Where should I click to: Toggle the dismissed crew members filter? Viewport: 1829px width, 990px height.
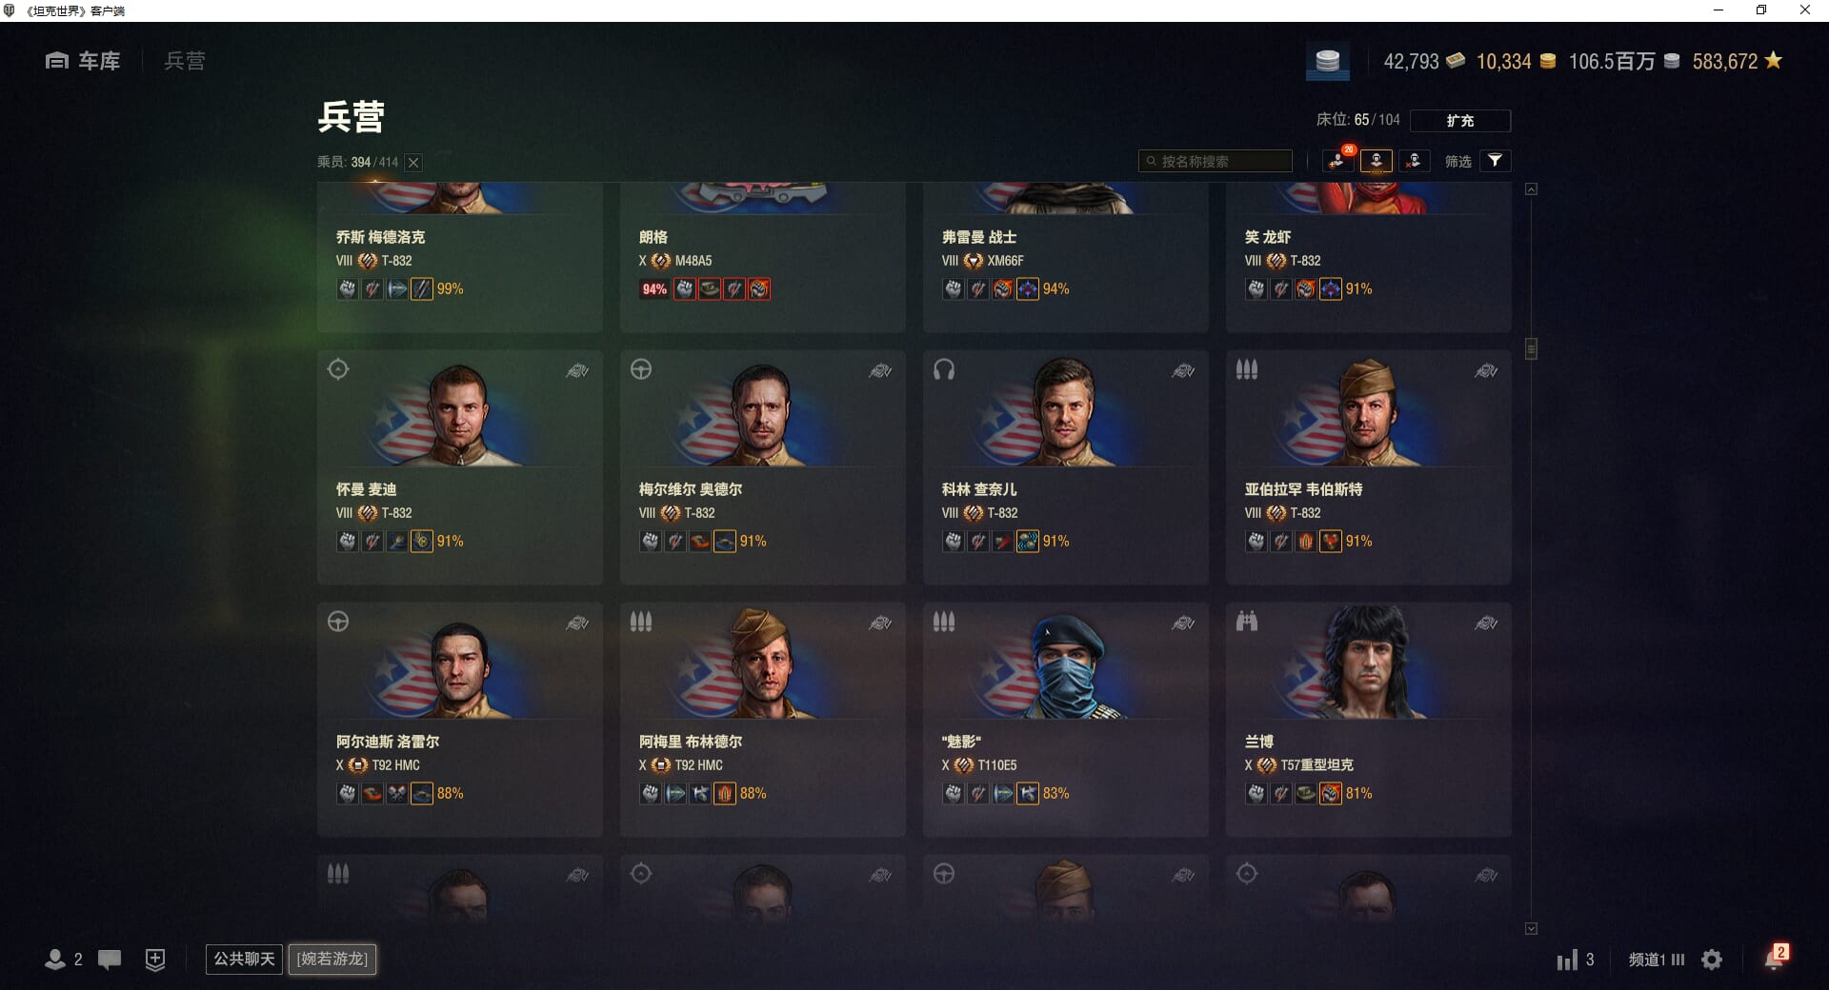click(x=1414, y=161)
